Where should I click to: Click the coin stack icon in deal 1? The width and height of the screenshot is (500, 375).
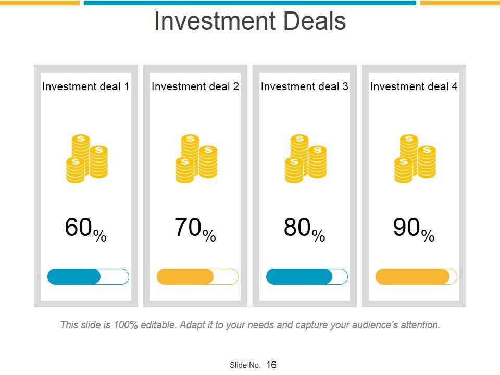pyautogui.click(x=86, y=159)
